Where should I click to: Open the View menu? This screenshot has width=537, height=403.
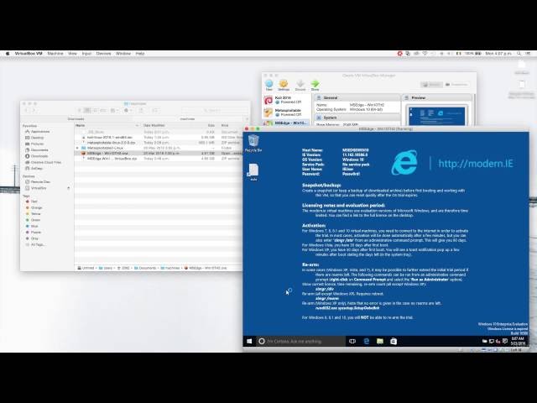tap(72, 54)
